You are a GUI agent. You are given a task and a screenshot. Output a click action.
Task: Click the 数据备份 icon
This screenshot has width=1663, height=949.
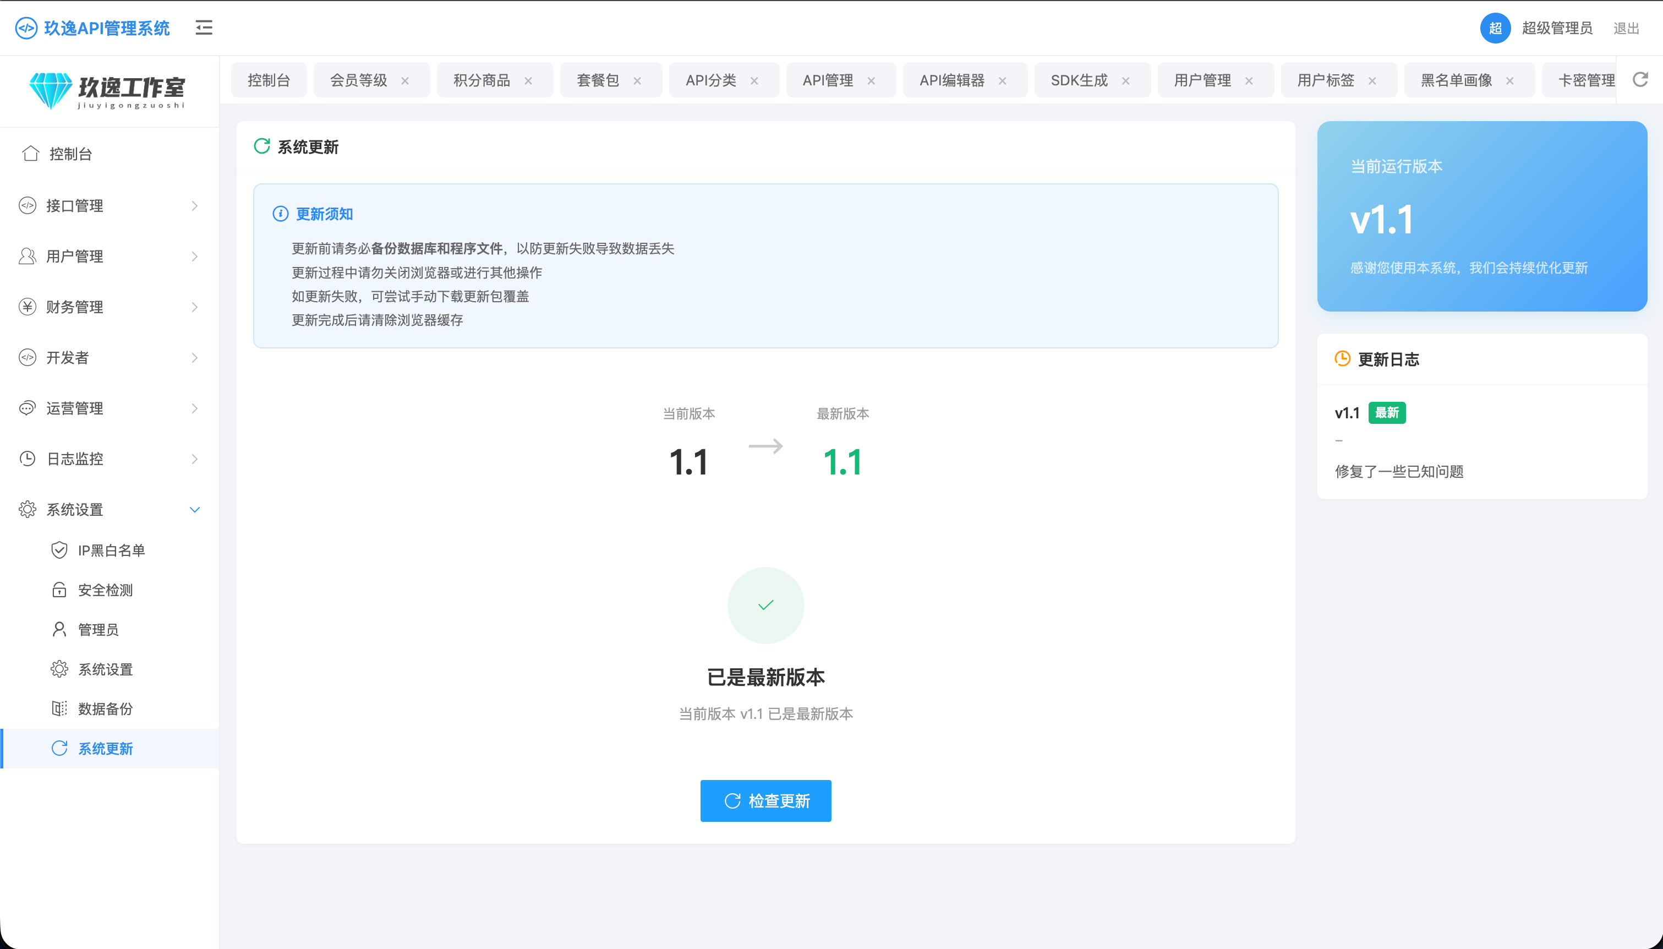[x=59, y=708]
